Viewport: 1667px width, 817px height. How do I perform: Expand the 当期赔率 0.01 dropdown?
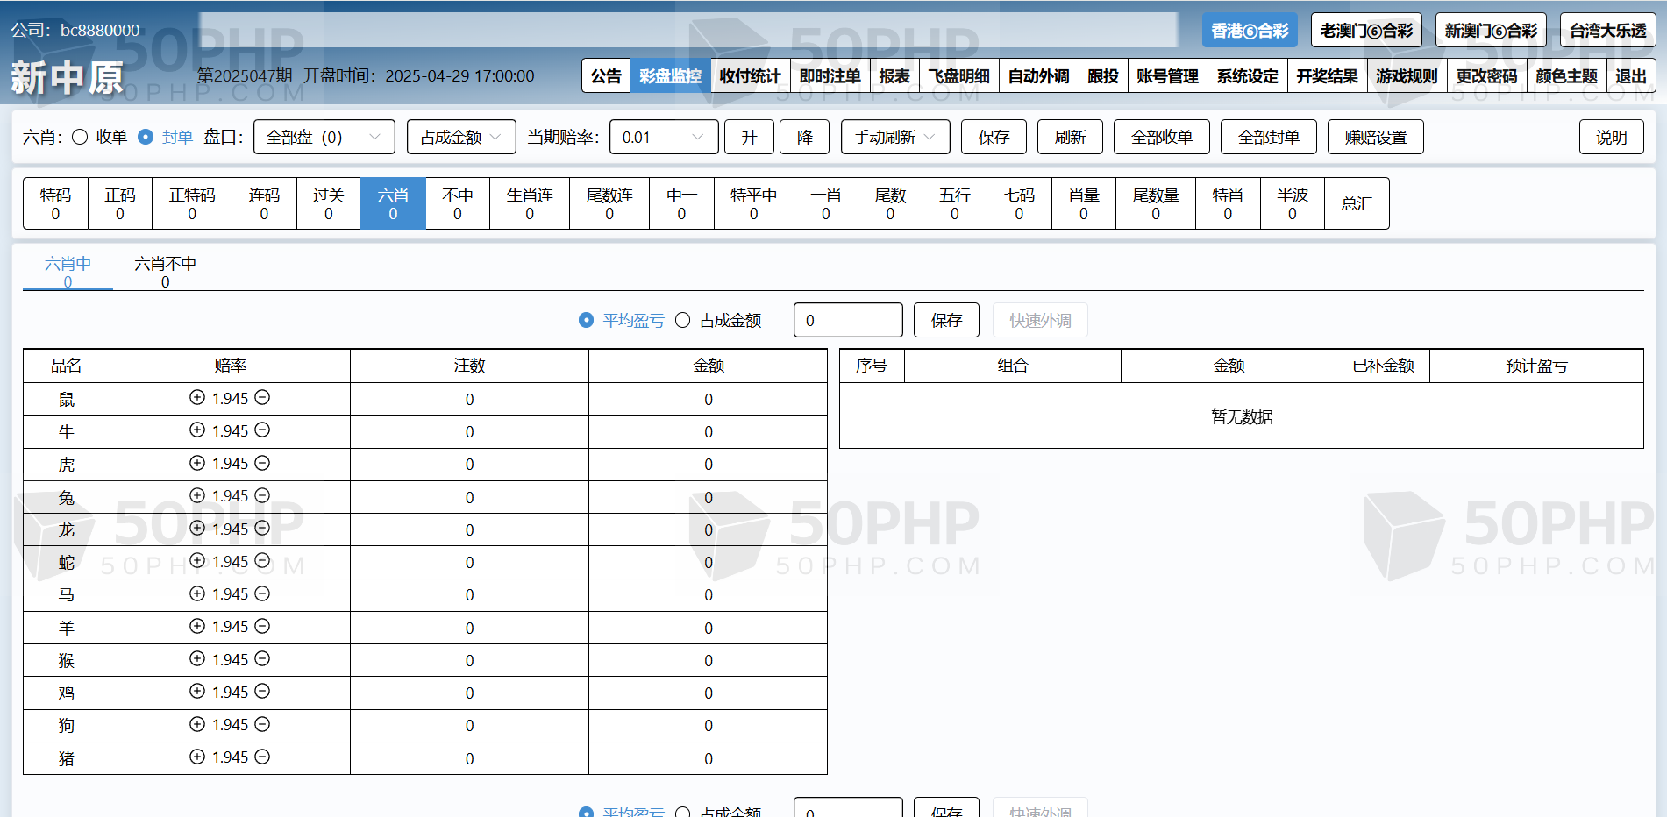663,137
